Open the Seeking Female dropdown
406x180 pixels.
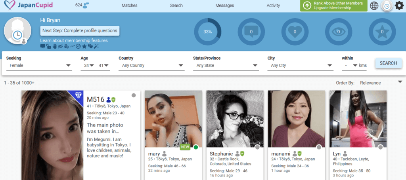pos(39,66)
